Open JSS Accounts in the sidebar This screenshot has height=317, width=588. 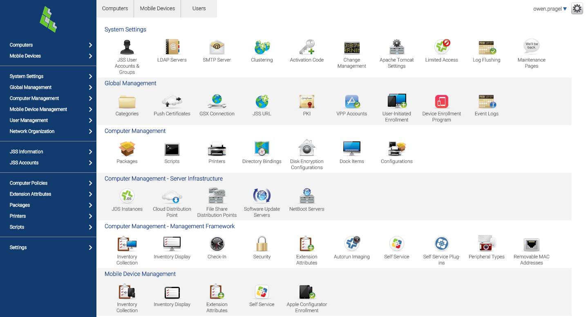[x=48, y=163]
